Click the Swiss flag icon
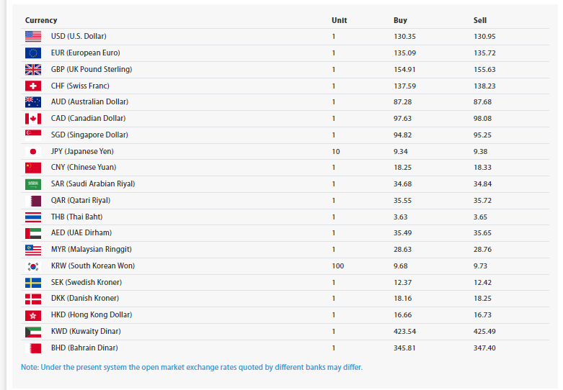563x390 pixels. (33, 86)
